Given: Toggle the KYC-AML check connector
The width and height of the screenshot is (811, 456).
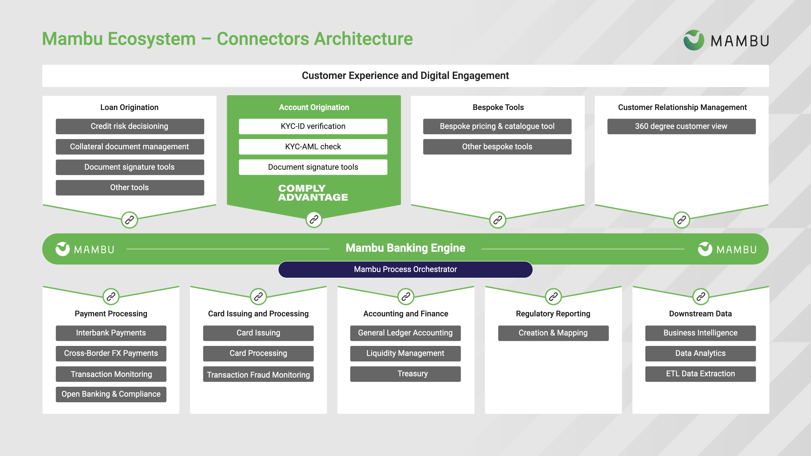Looking at the screenshot, I should click(x=313, y=146).
